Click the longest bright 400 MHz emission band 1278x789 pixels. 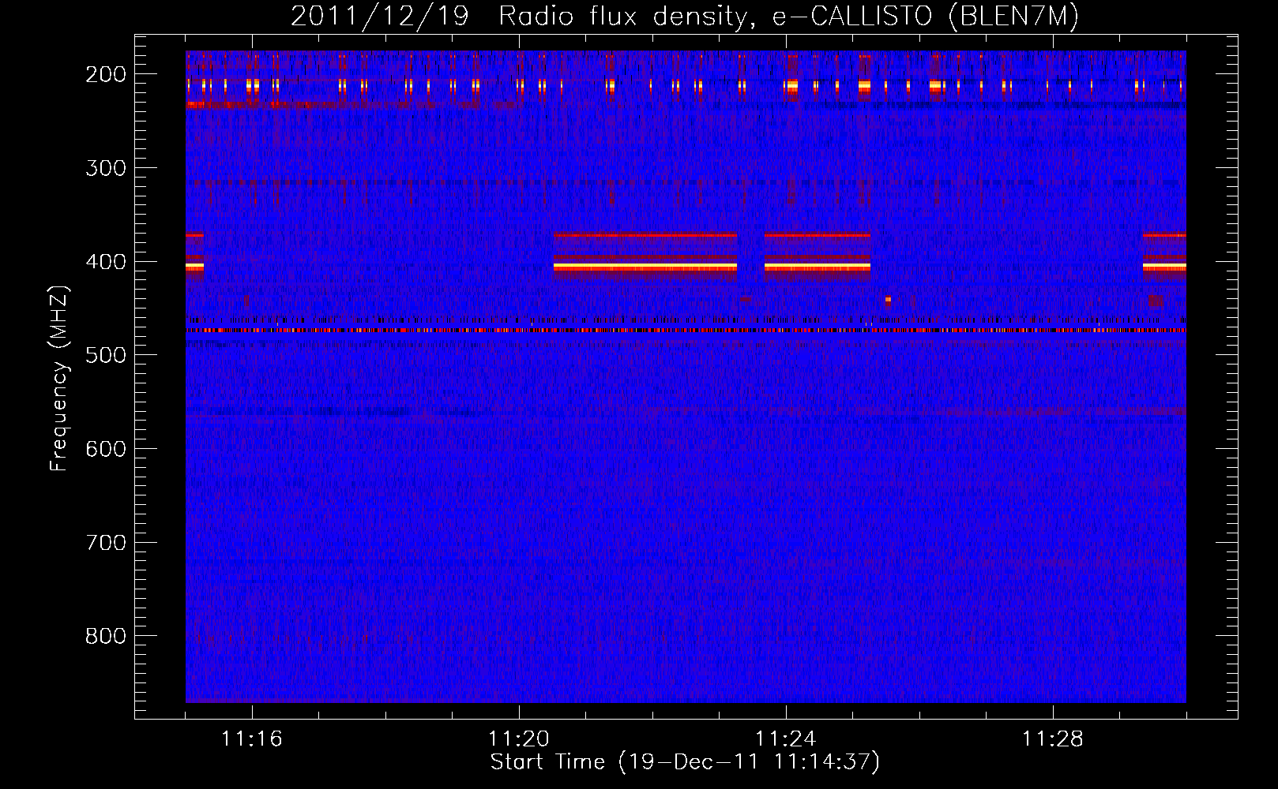[x=645, y=267]
